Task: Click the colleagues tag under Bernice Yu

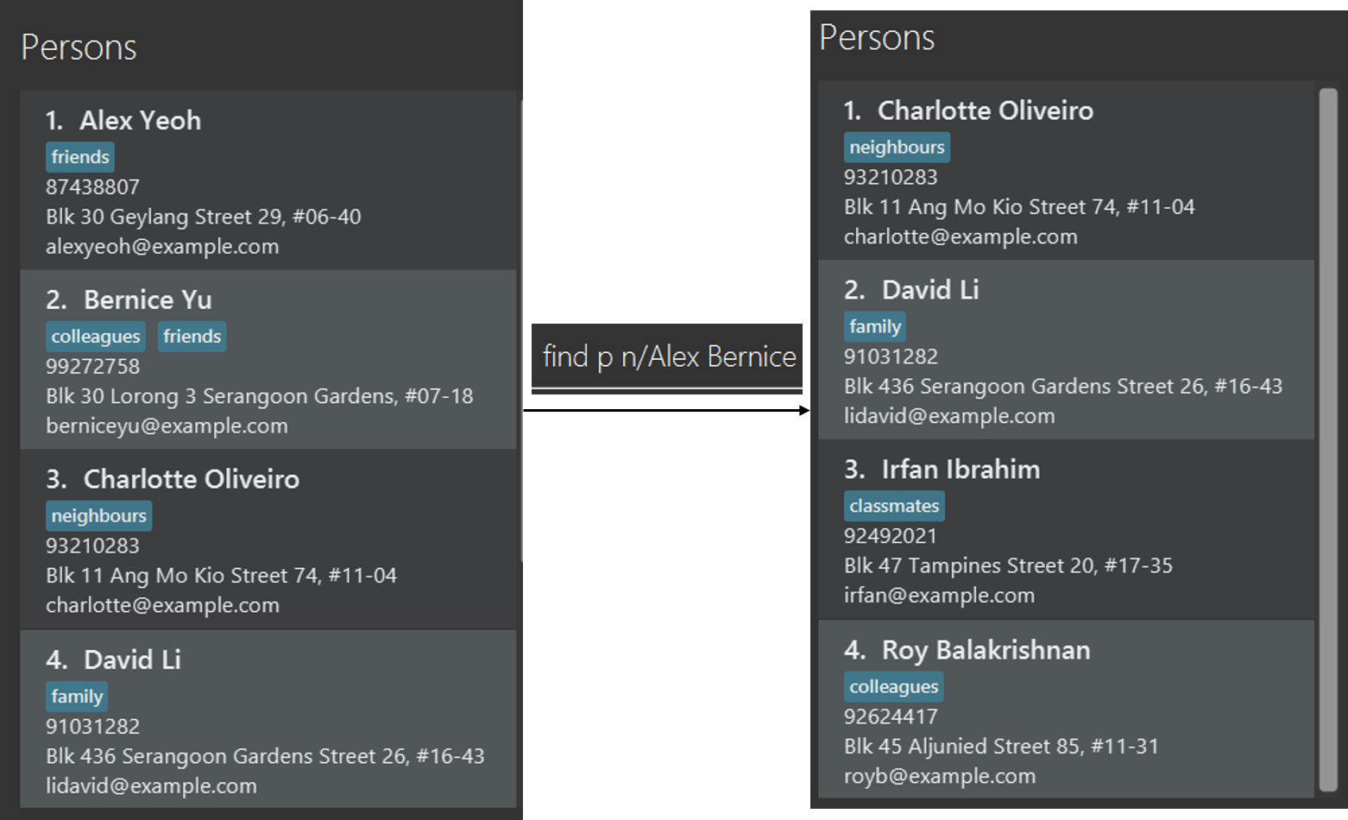Action: [96, 337]
